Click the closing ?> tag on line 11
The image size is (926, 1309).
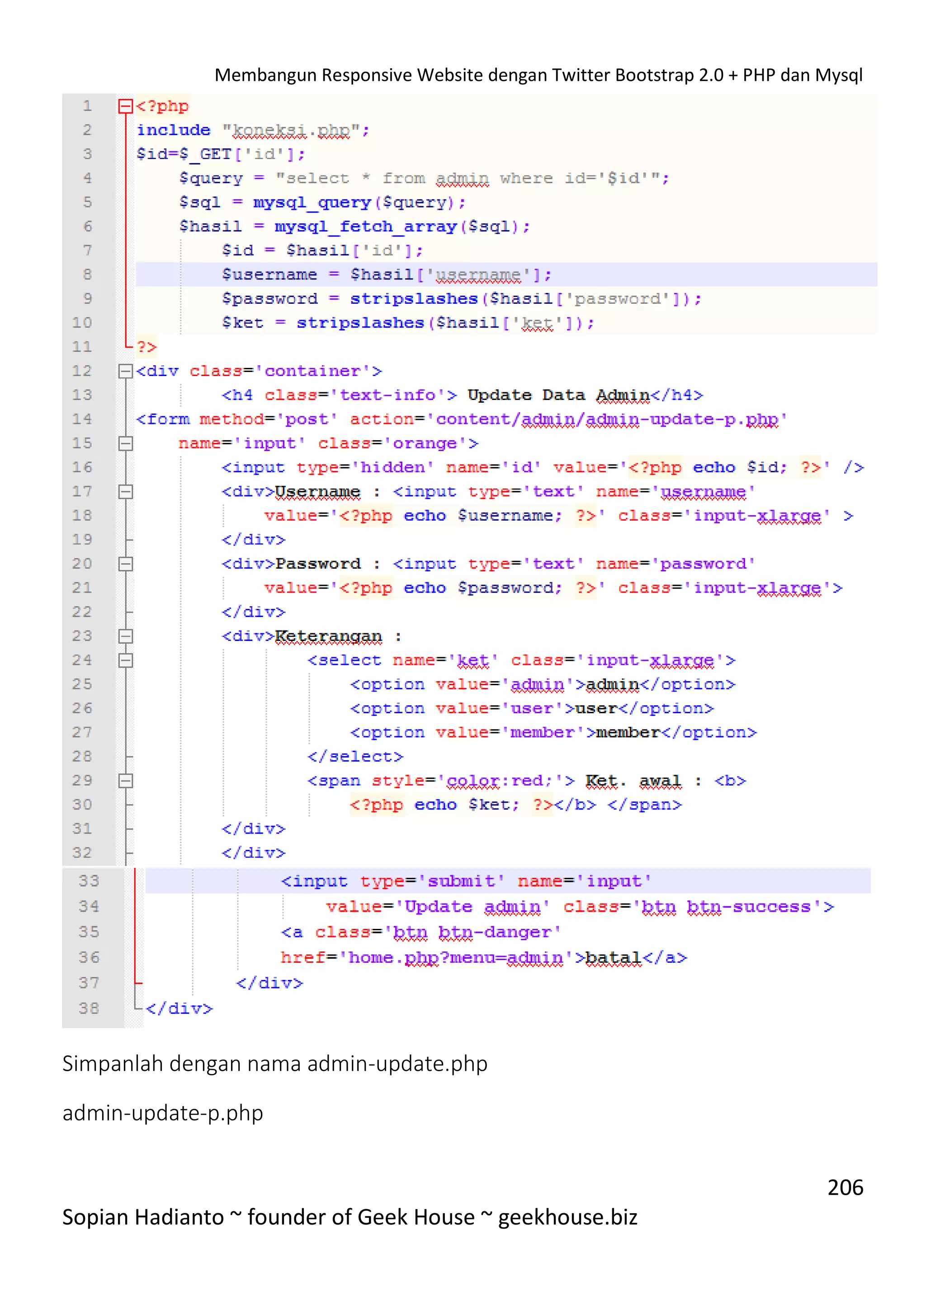click(x=146, y=347)
